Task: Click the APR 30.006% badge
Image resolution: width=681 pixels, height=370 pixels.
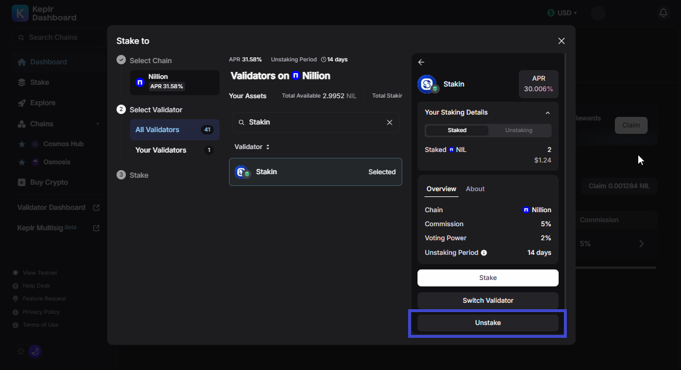Action: [539, 84]
